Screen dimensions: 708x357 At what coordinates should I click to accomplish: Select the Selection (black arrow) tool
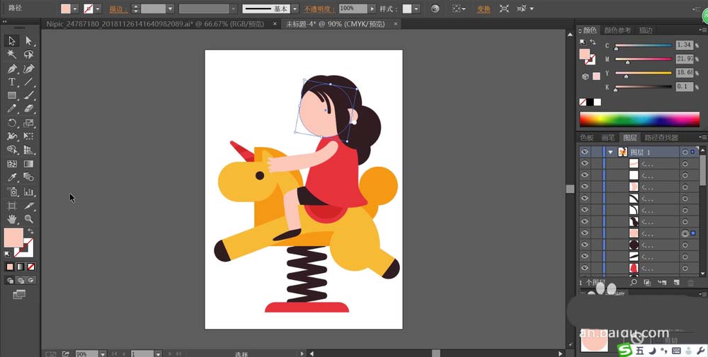click(x=12, y=41)
